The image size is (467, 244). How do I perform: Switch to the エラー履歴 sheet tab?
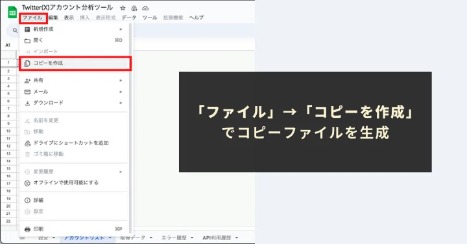[x=174, y=238]
